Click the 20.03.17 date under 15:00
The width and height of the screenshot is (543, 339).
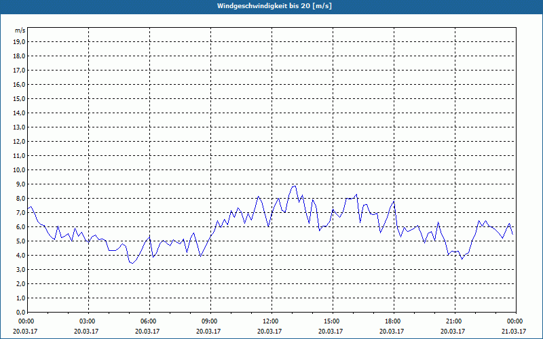click(x=331, y=331)
